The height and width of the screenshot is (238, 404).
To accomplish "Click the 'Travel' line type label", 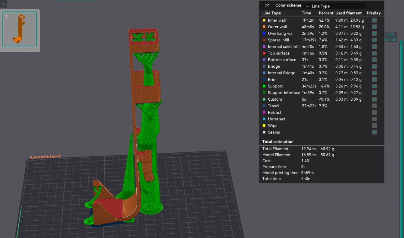I will [x=273, y=106].
